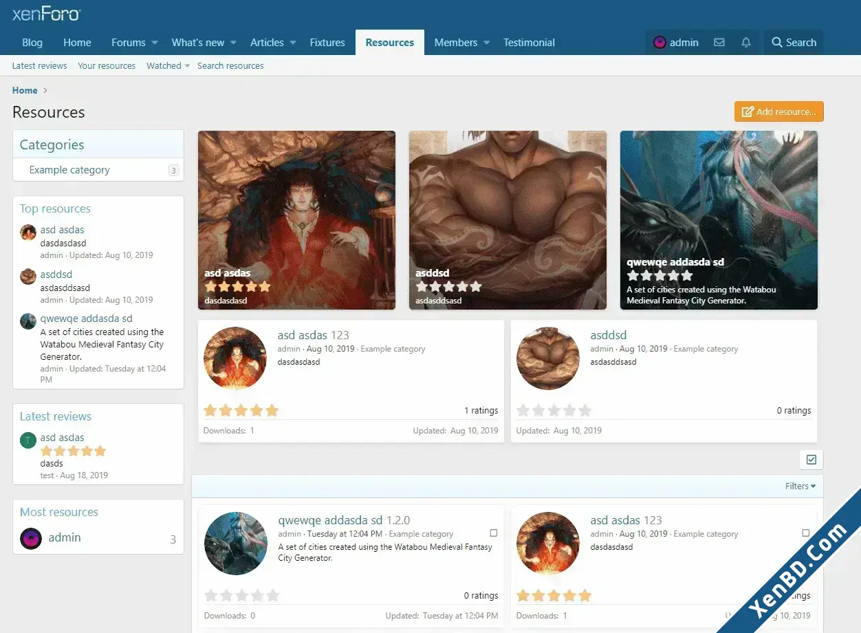Click round icon of asd asdas featured card
The height and width of the screenshot is (633, 861).
pyautogui.click(x=235, y=358)
